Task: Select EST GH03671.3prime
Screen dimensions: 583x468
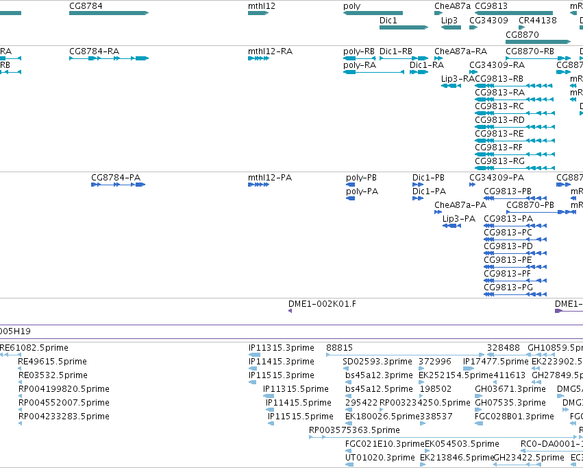Action: 478,396
